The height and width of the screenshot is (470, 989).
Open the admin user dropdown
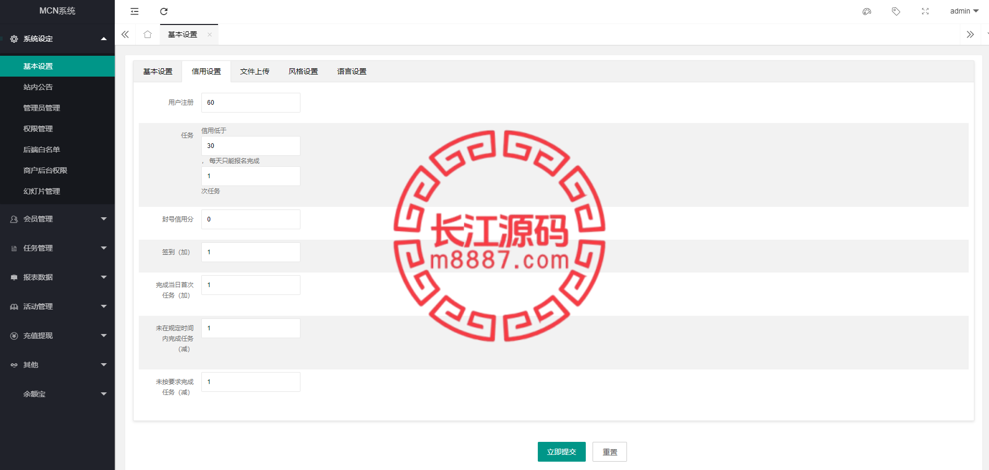pos(964,11)
